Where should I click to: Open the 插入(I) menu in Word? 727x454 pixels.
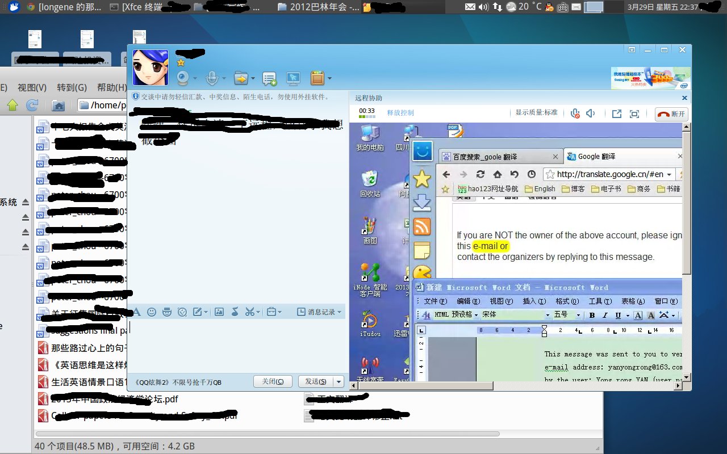click(x=534, y=301)
